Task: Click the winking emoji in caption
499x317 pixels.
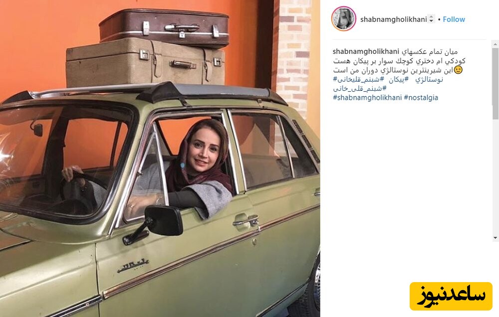Action: tap(458, 70)
